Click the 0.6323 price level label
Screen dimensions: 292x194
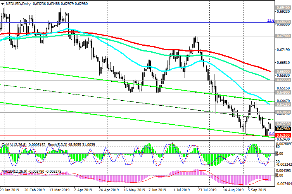coord(283,124)
